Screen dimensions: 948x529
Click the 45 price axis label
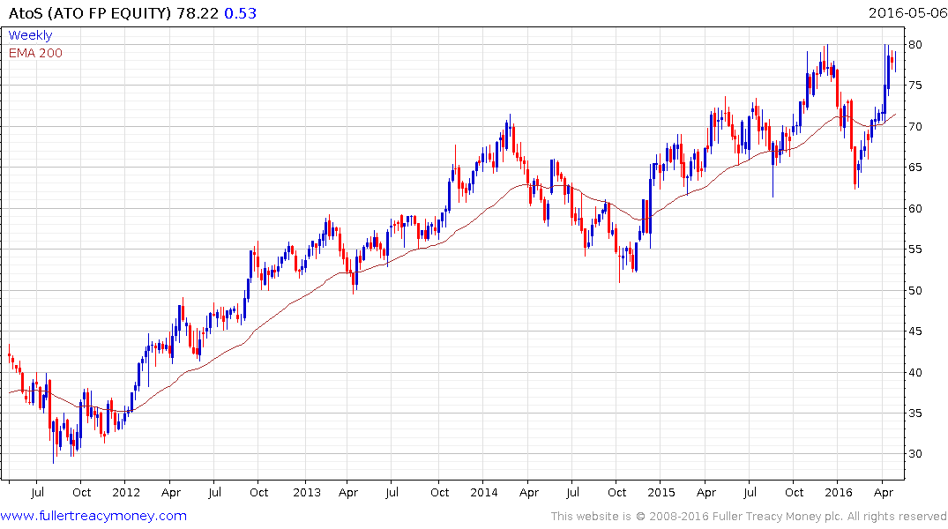(x=914, y=332)
